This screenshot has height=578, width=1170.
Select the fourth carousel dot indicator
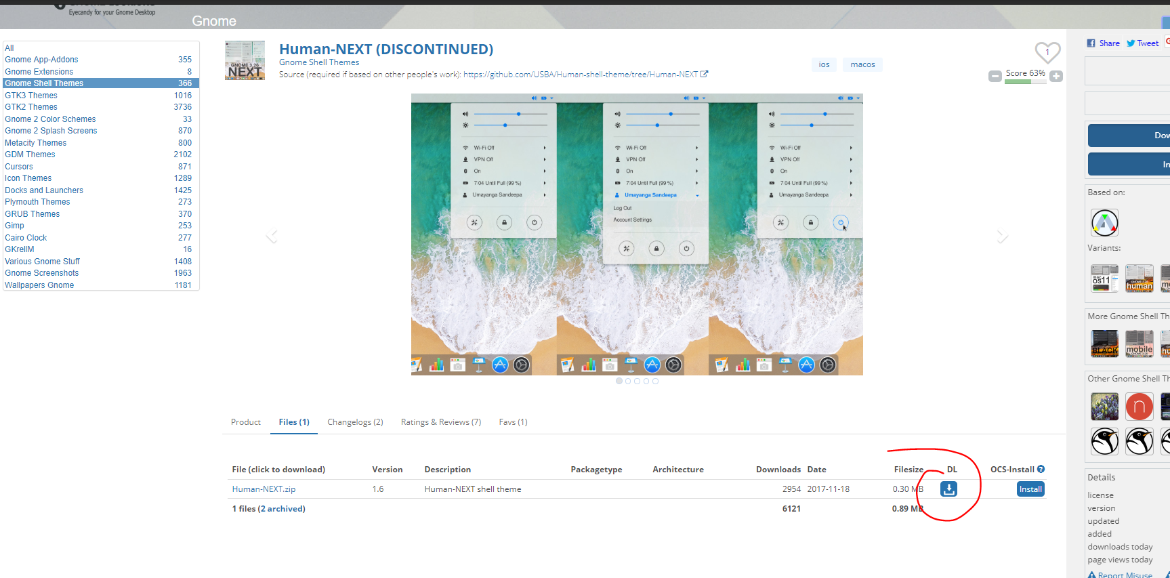646,381
